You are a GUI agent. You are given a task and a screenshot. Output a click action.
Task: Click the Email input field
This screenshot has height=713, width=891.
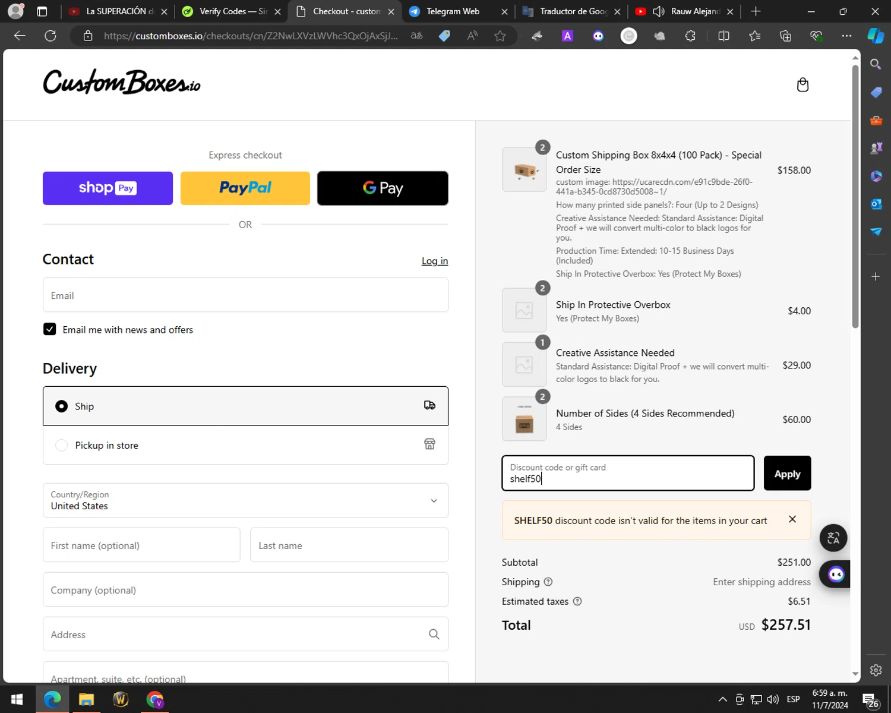click(x=245, y=295)
